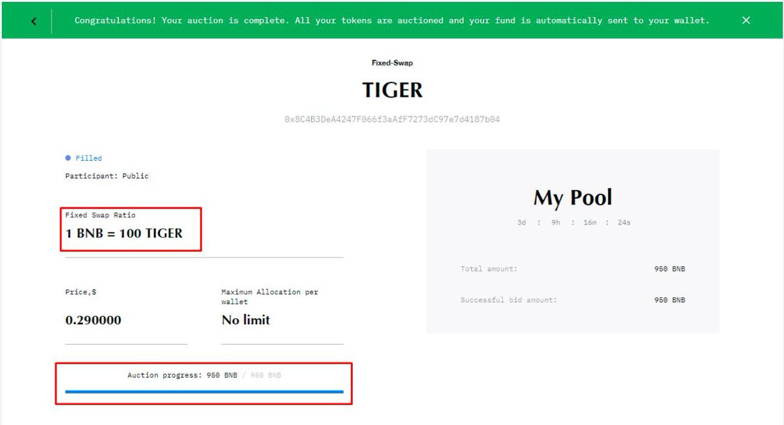Click the TIGER pool title
This screenshot has height=425, width=784.
tap(392, 90)
